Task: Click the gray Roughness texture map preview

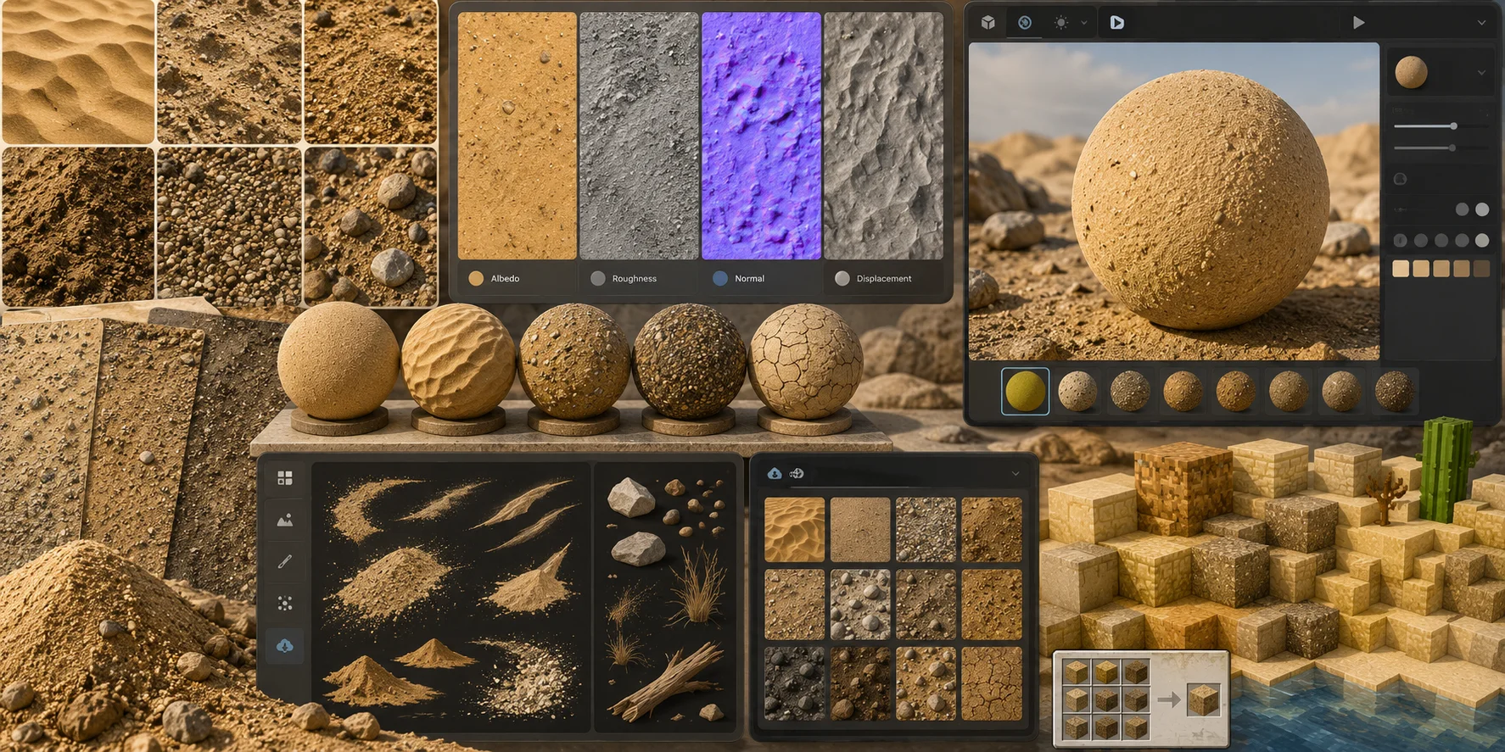Action: coord(639,136)
